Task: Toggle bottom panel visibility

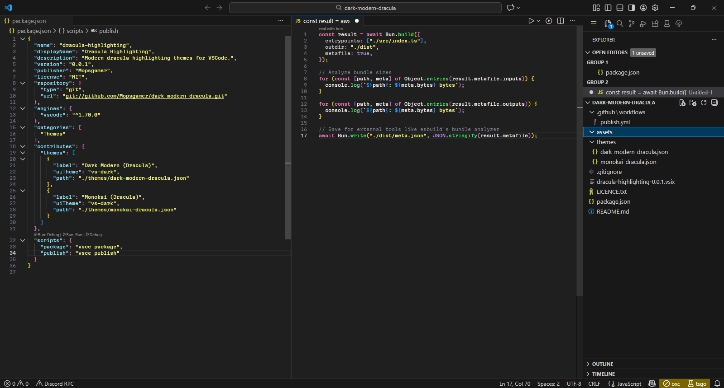Action: click(x=620, y=8)
